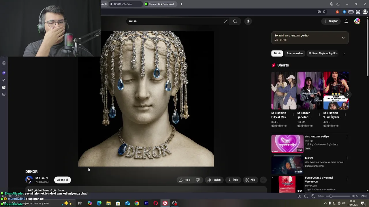Image resolution: width=369 pixels, height=207 pixels.
Task: Open the M Lisa channel name link
Action: tap(40, 178)
